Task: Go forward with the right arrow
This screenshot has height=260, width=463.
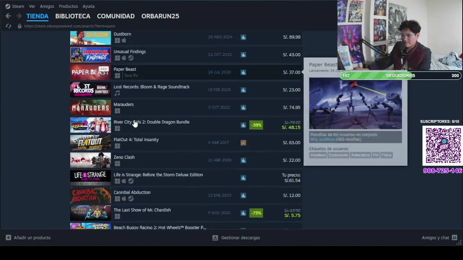Action: pyautogui.click(x=19, y=16)
